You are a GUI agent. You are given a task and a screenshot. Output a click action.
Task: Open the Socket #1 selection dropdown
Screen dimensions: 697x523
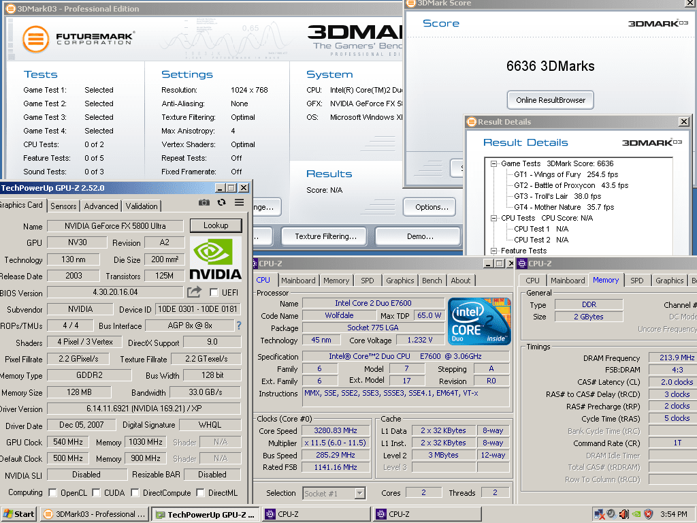[360, 493]
